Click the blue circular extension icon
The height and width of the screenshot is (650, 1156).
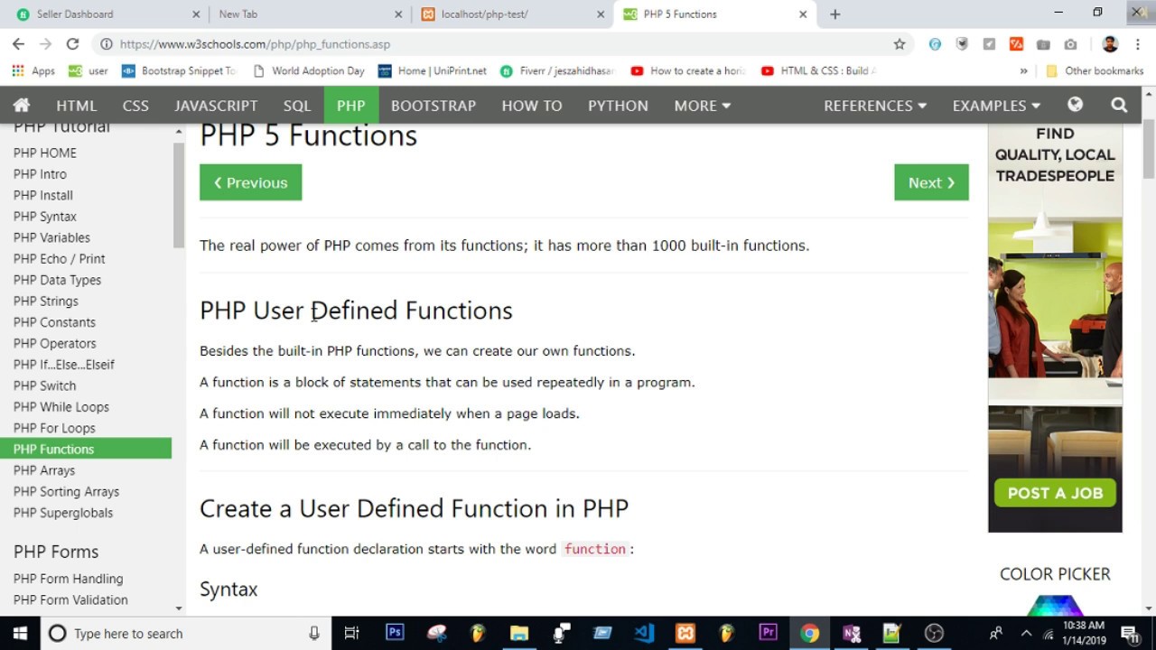click(x=935, y=44)
